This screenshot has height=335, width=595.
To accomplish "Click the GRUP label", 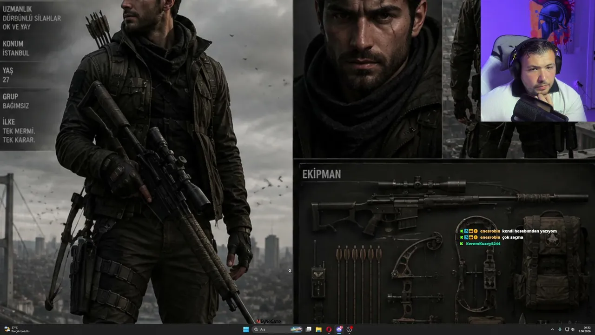I will [10, 97].
